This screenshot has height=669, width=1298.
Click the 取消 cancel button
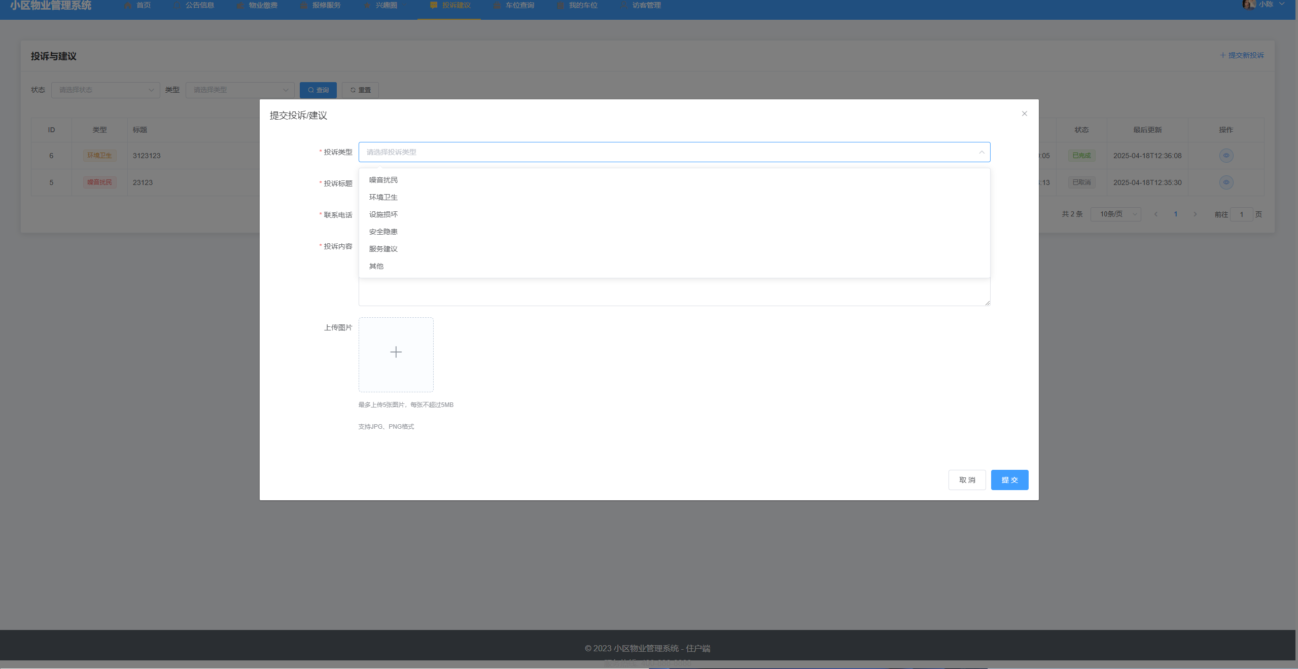pos(967,480)
